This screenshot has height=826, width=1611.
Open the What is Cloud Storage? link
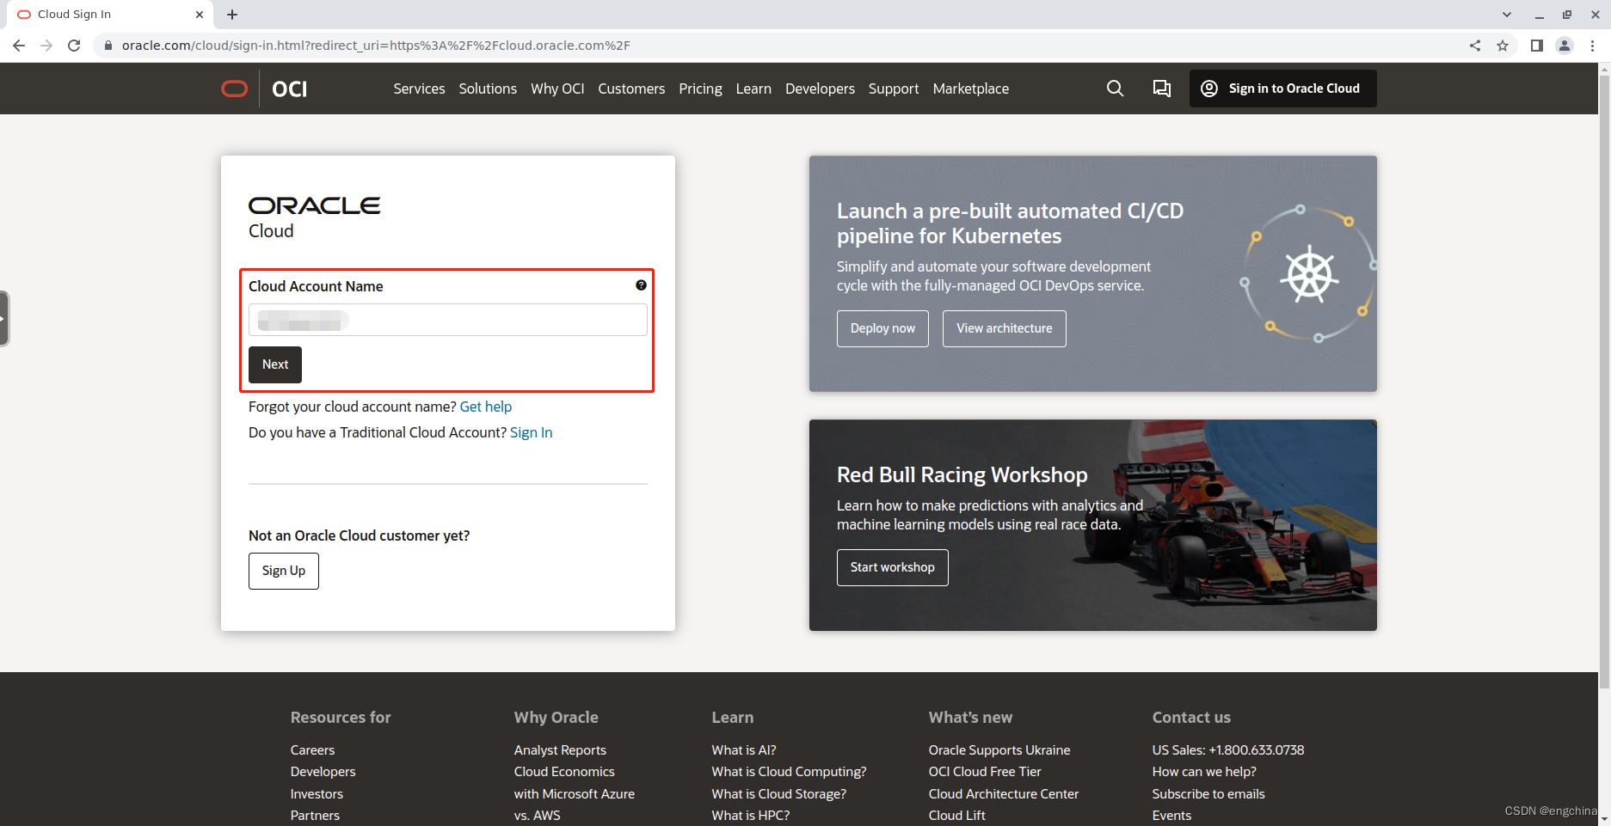tap(778, 794)
